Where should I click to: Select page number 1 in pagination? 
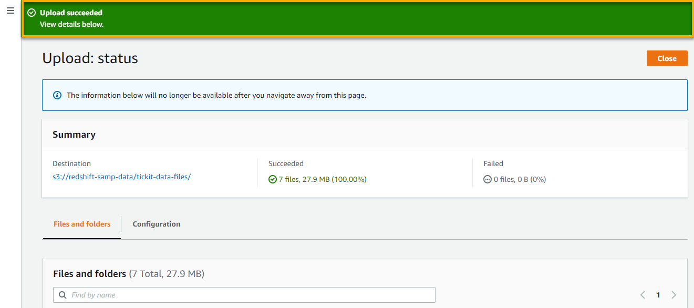coord(658,295)
